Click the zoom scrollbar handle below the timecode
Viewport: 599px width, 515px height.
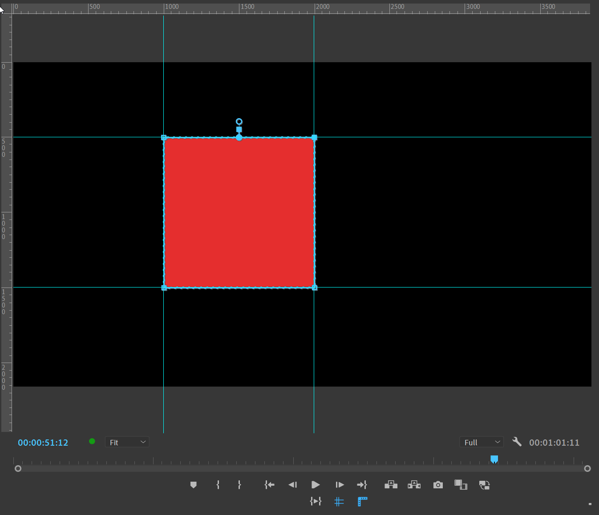pos(18,468)
